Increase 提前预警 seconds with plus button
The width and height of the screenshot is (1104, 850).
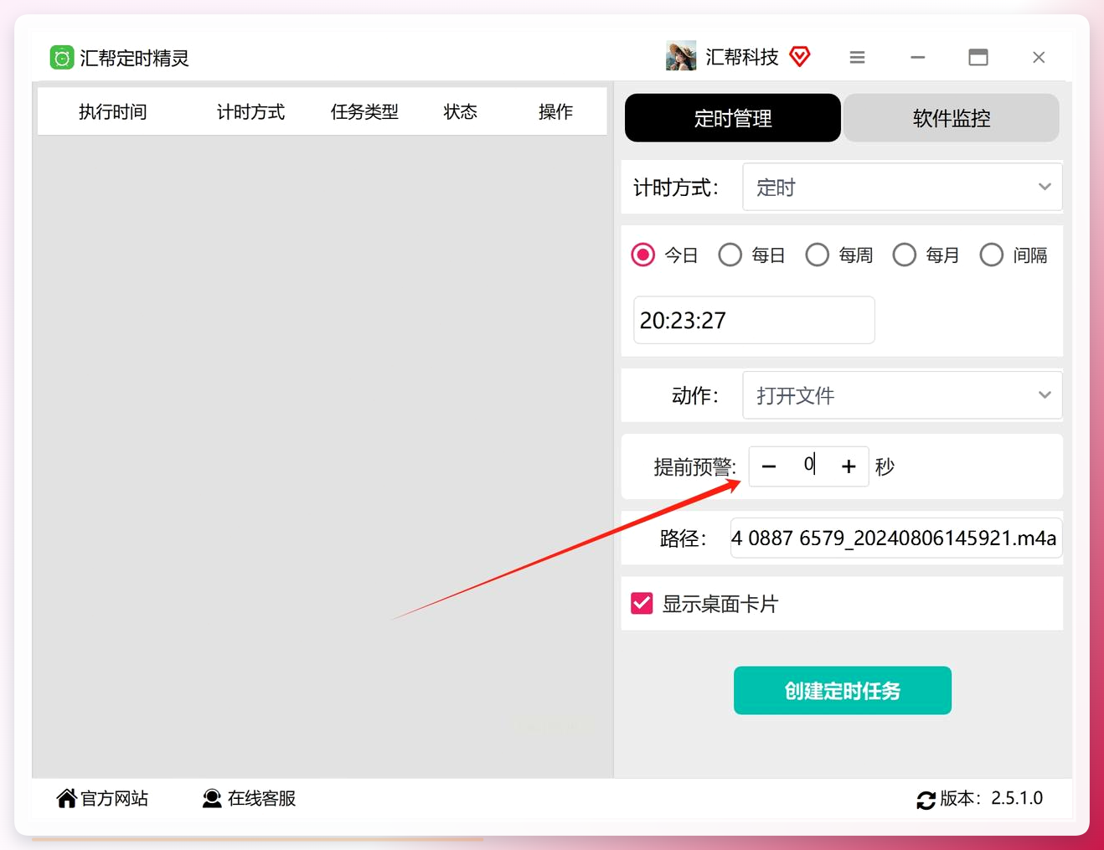click(849, 466)
